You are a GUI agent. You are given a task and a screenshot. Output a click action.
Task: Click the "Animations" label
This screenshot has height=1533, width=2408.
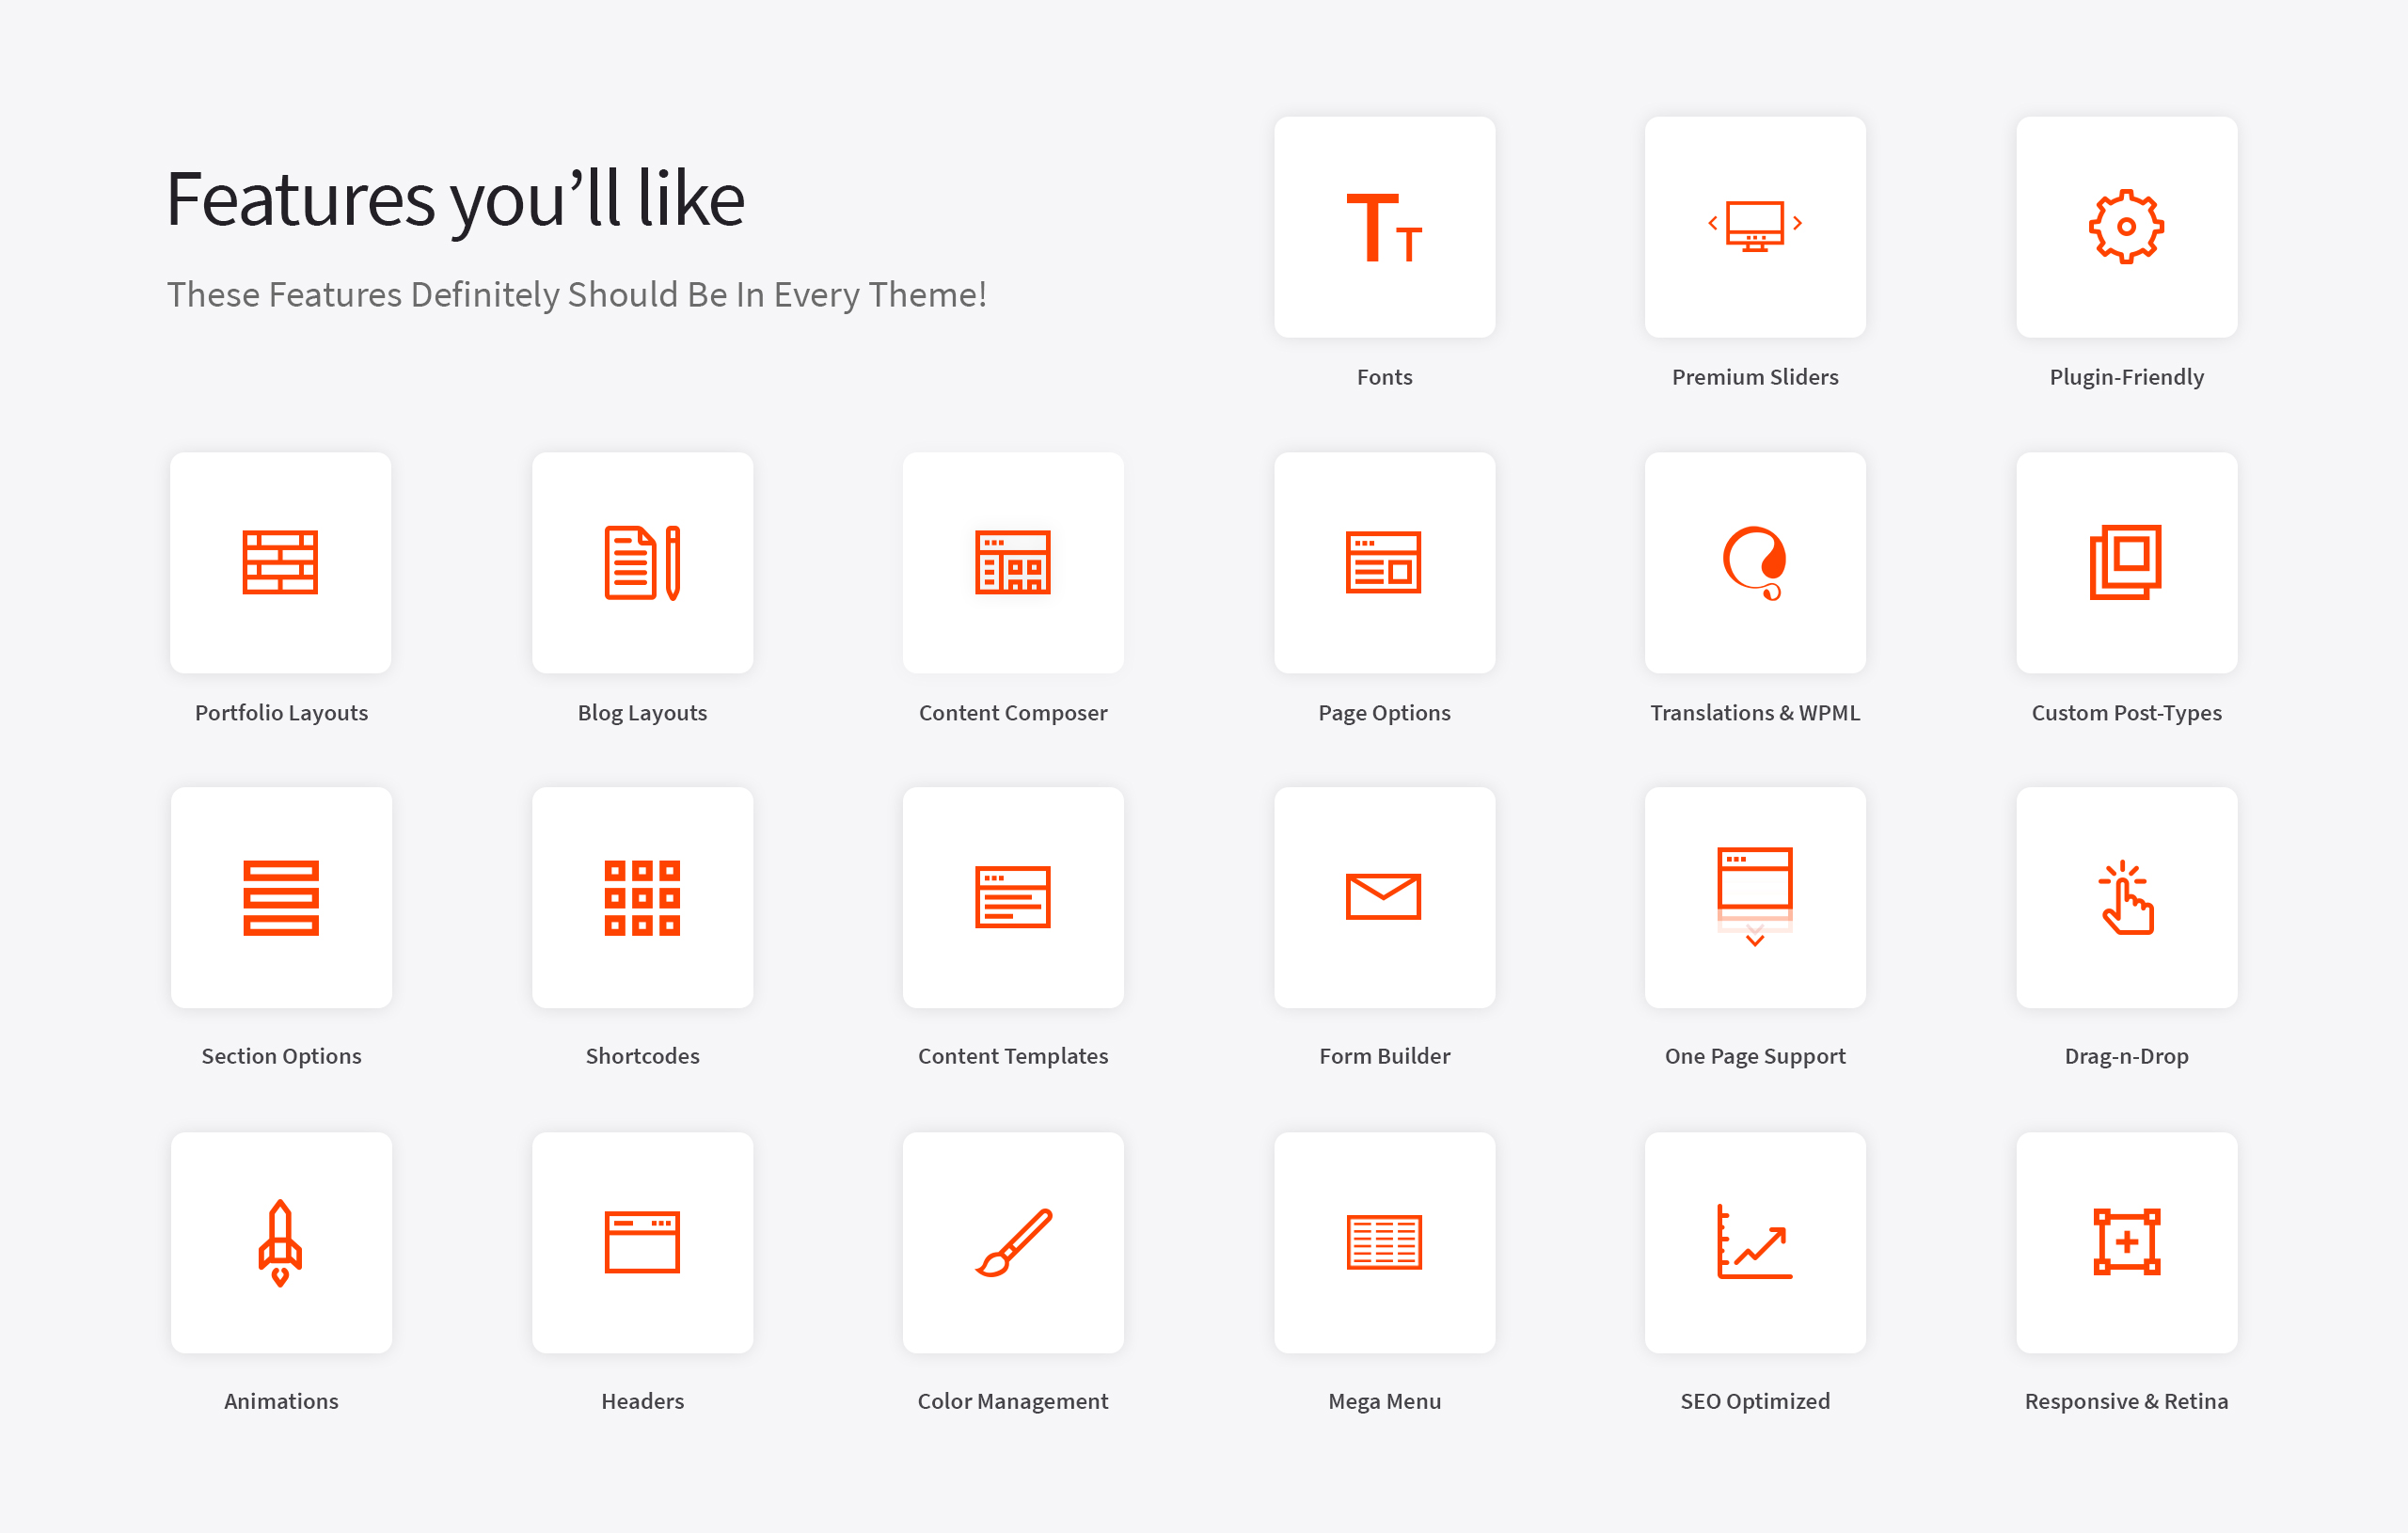(x=281, y=1401)
